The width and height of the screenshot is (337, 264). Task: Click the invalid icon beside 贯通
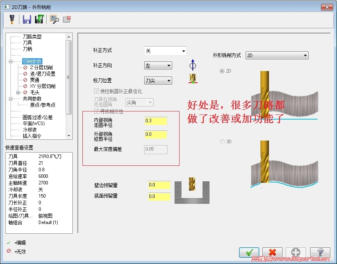pos(25,80)
